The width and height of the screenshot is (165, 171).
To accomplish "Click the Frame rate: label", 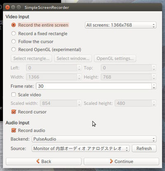I will (22, 86).
